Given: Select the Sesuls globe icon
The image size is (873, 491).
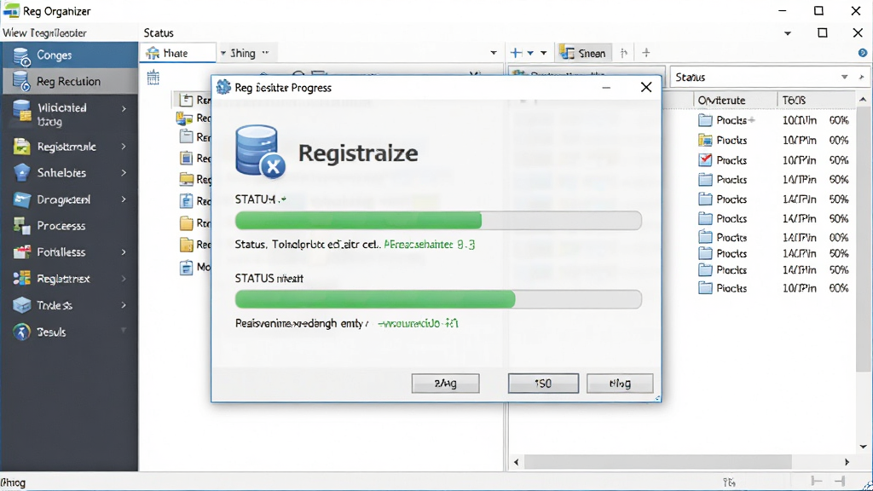Looking at the screenshot, I should 21,332.
